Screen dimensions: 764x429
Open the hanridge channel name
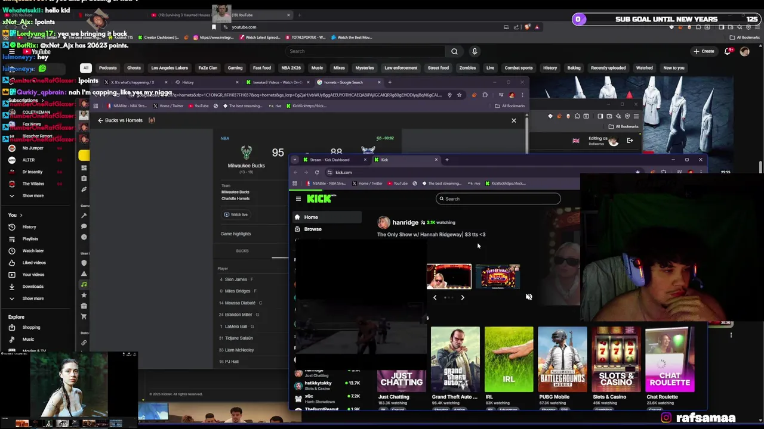405,222
